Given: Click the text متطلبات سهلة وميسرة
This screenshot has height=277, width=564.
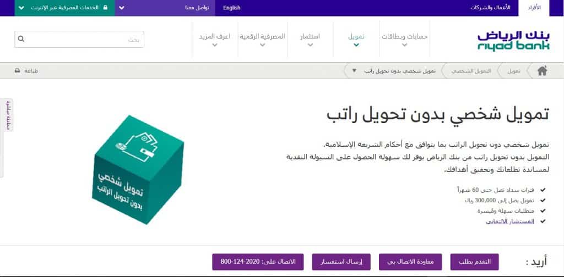Looking at the screenshot, I should 506,211.
